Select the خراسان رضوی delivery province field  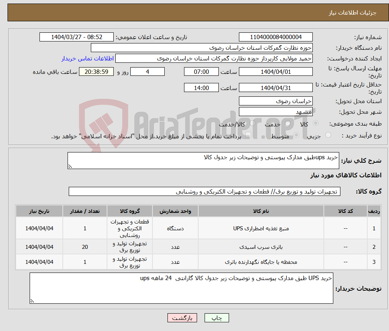[276, 101]
